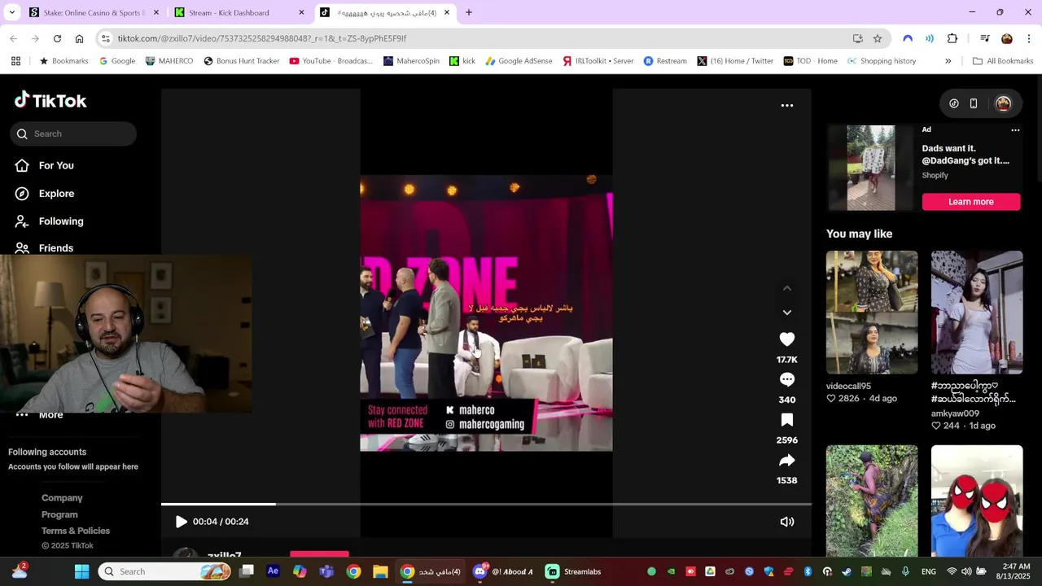
Task: Open the Spider-Man mask video thumbnail
Action: coord(977,501)
